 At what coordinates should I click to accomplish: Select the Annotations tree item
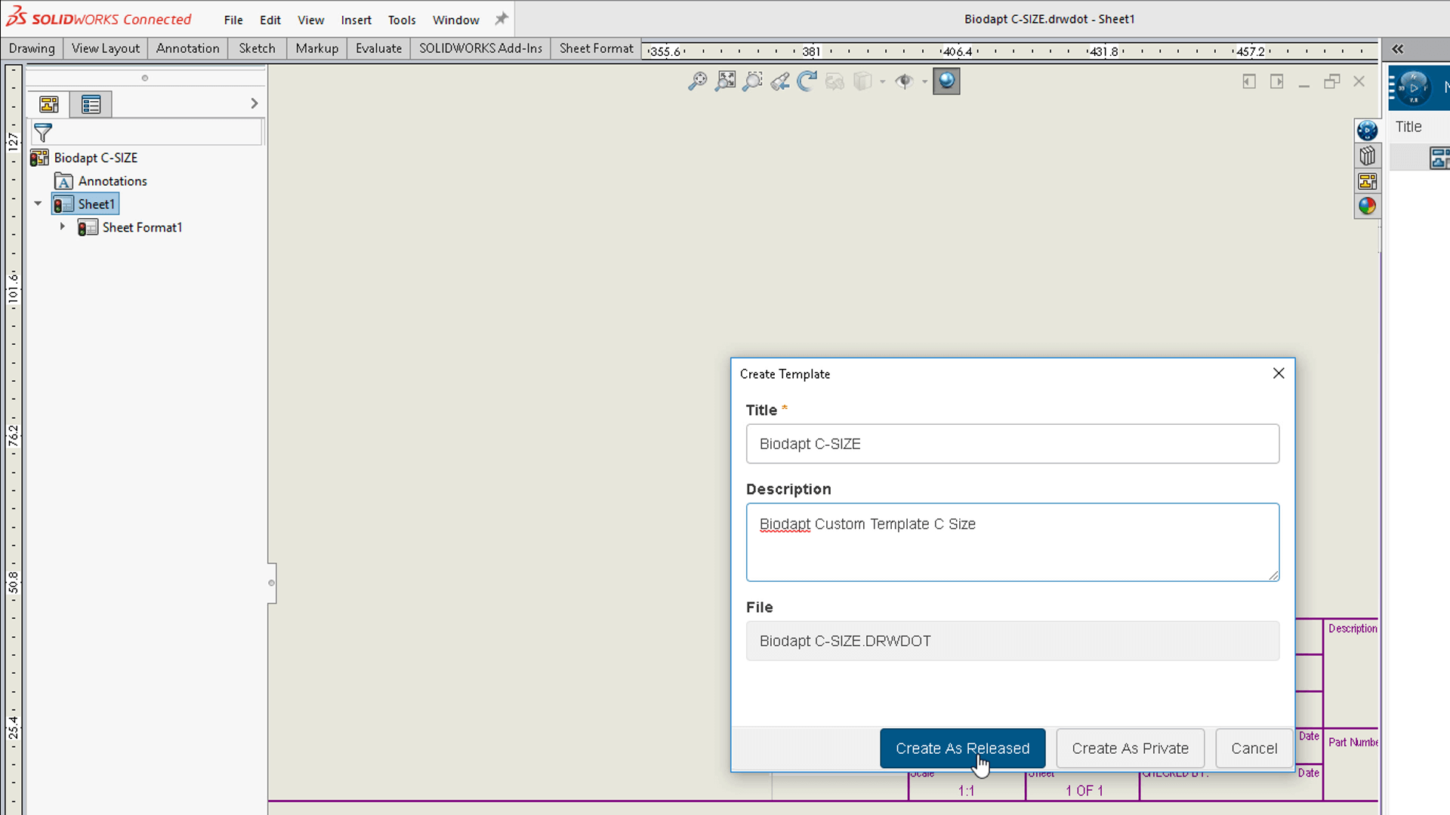click(113, 181)
